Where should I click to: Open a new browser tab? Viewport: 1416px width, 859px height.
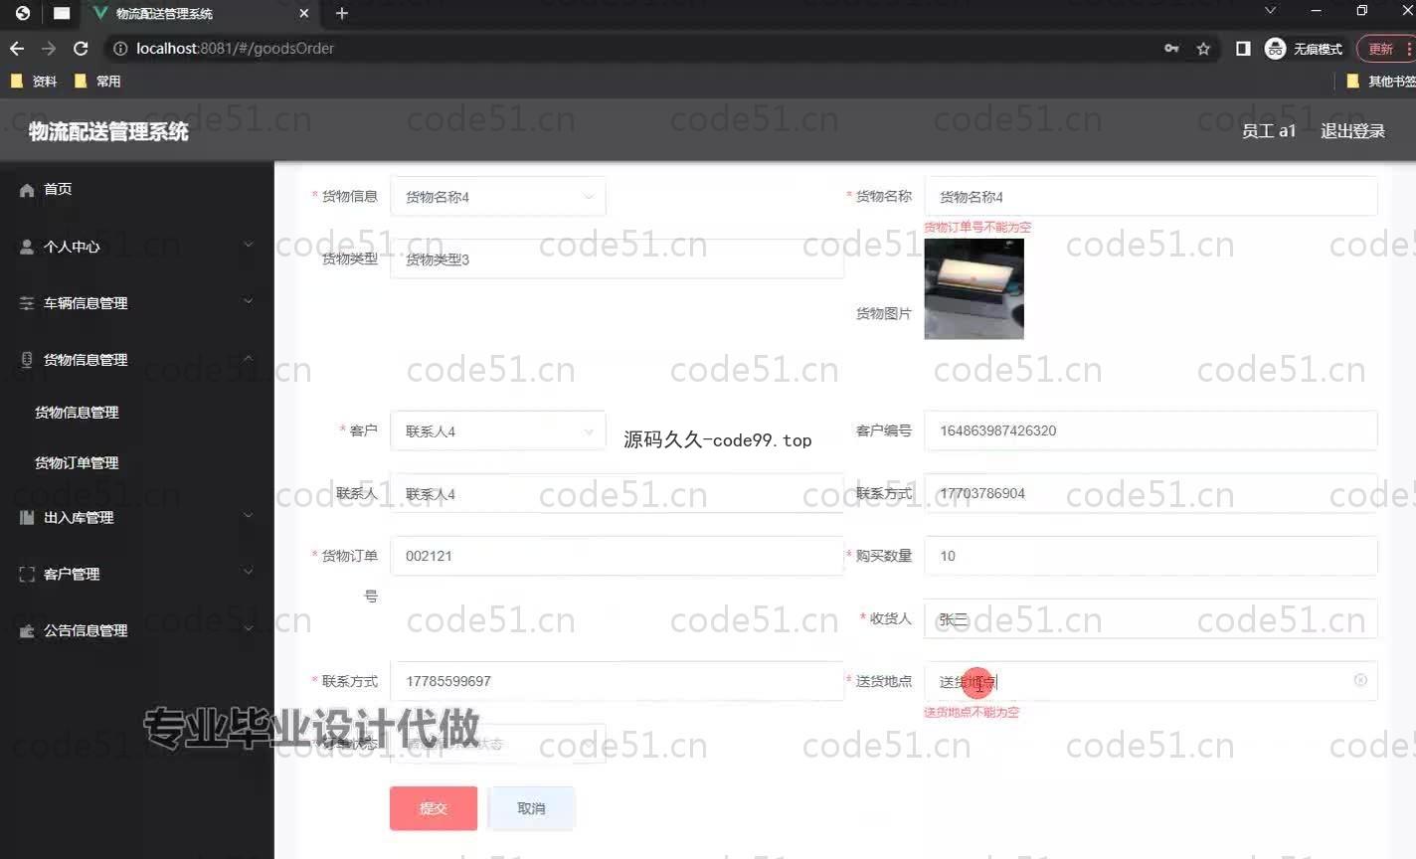[342, 13]
